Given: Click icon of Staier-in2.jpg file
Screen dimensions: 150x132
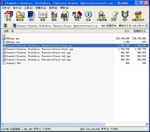Looking at the screenshot, I should click(4, 56).
